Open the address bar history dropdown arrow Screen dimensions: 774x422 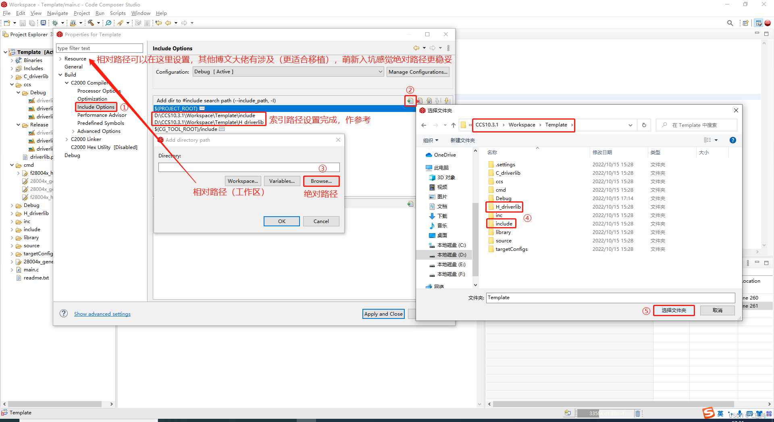pos(630,125)
